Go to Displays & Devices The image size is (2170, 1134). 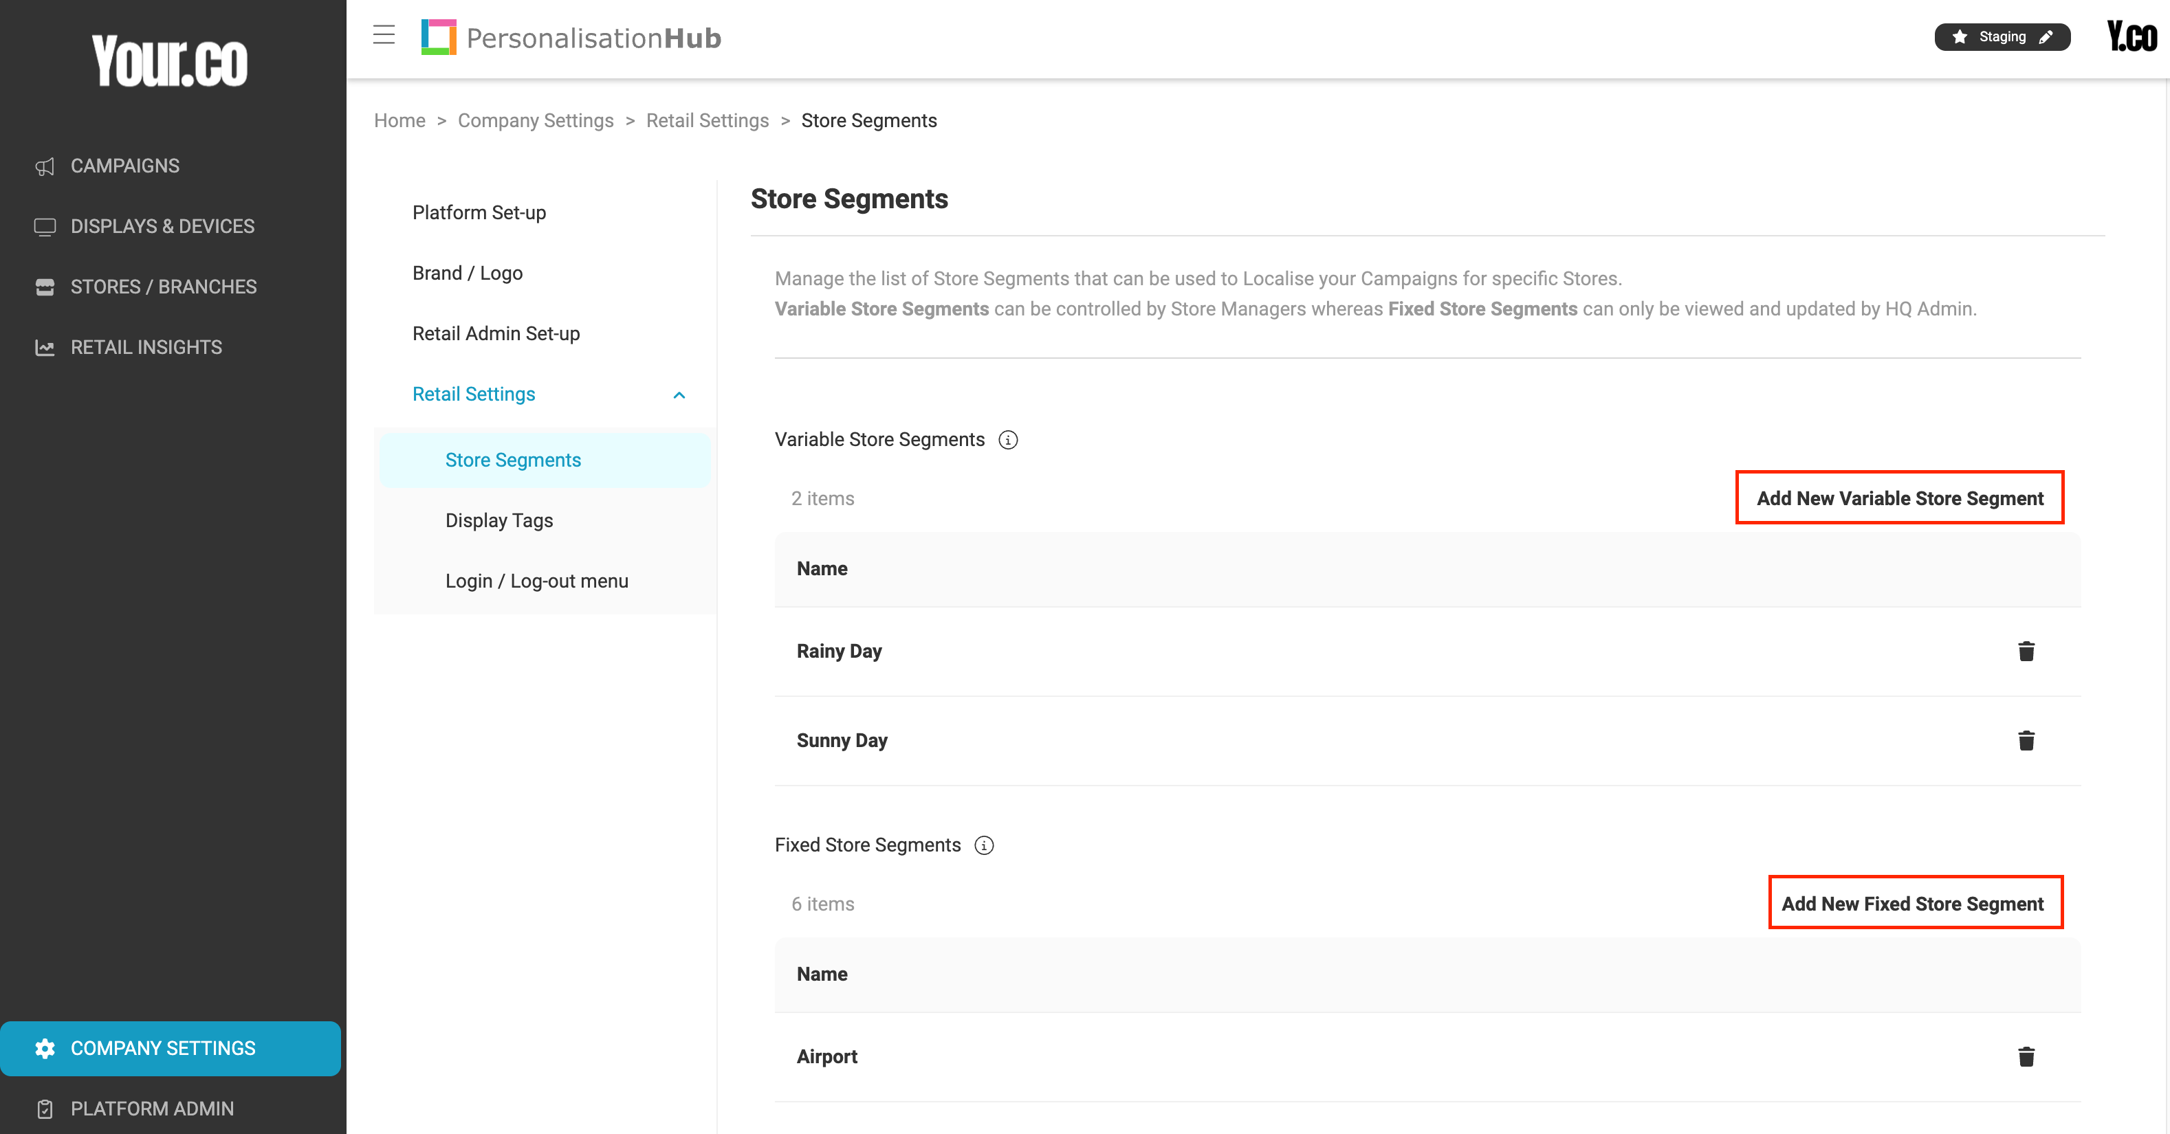pos(162,227)
